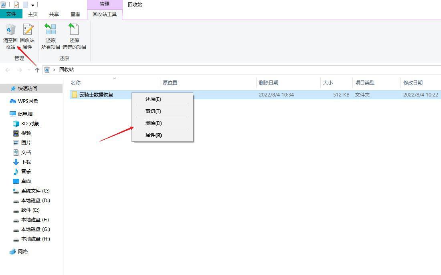The image size is (441, 275).
Task: Click 回收站 in the address bar
Action: point(67,70)
